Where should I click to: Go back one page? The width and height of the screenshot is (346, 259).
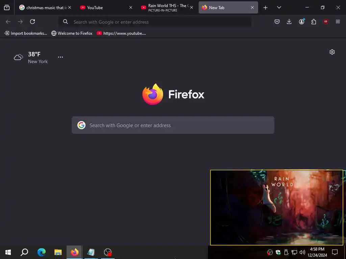pos(8,22)
